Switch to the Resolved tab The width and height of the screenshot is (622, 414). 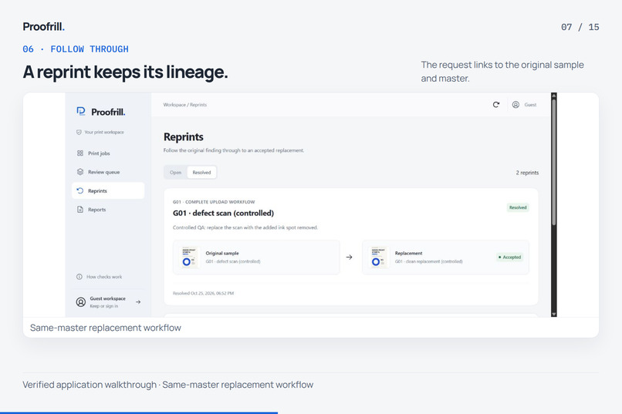[x=201, y=173]
